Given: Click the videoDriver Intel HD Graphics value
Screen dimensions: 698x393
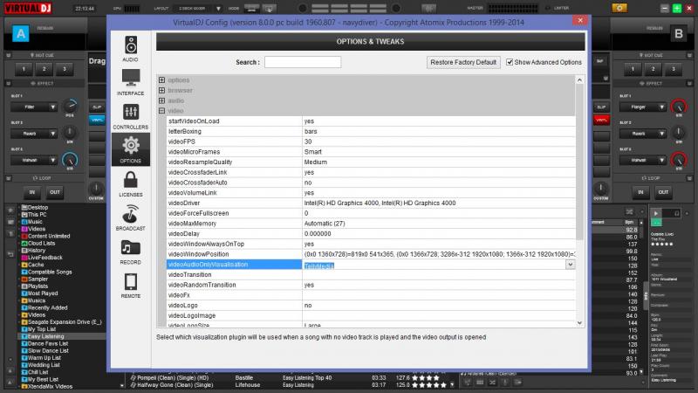Looking at the screenshot, I should click(380, 203).
